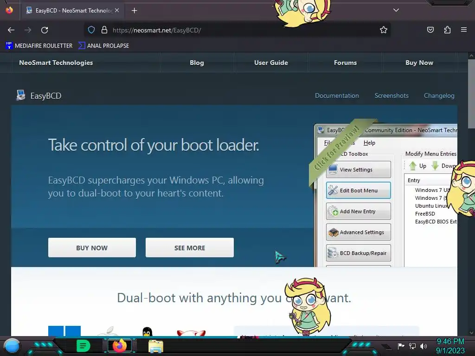The width and height of the screenshot is (475, 356).
Task: Click the action center flag tray icon
Action: [401, 346]
